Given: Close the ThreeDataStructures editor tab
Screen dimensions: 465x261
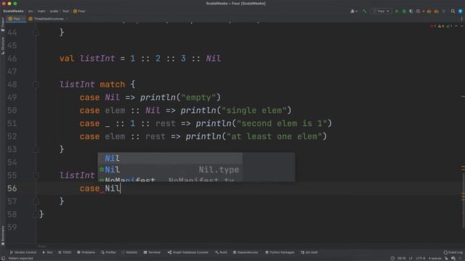Looking at the screenshot, I should point(66,19).
